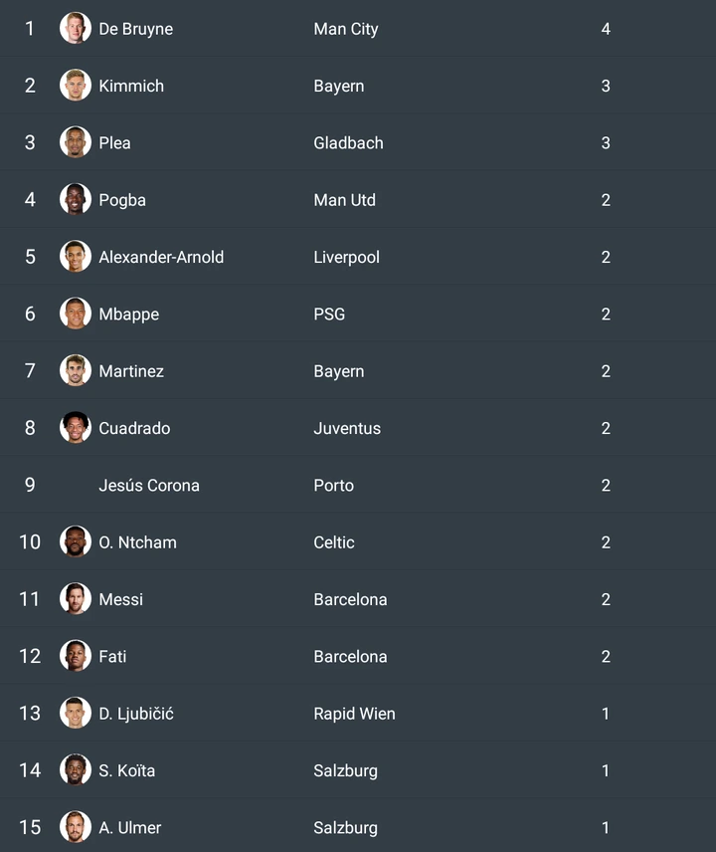This screenshot has width=716, height=852.
Task: Click the avatar beside S. Koïta
Action: click(x=76, y=770)
